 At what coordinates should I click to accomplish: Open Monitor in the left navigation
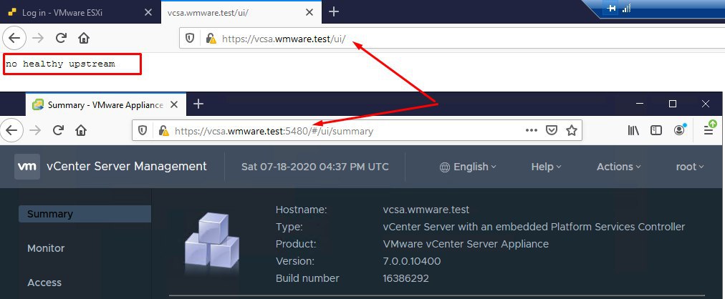tap(46, 248)
